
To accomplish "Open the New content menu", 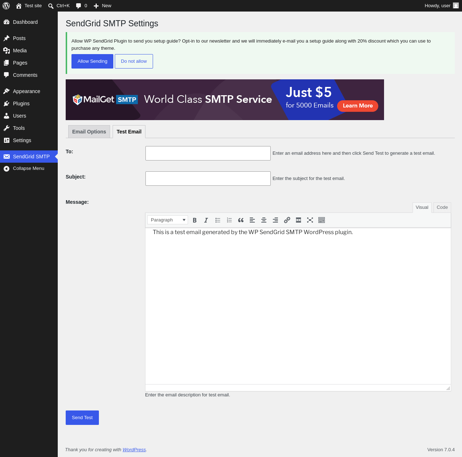I will [x=103, y=6].
